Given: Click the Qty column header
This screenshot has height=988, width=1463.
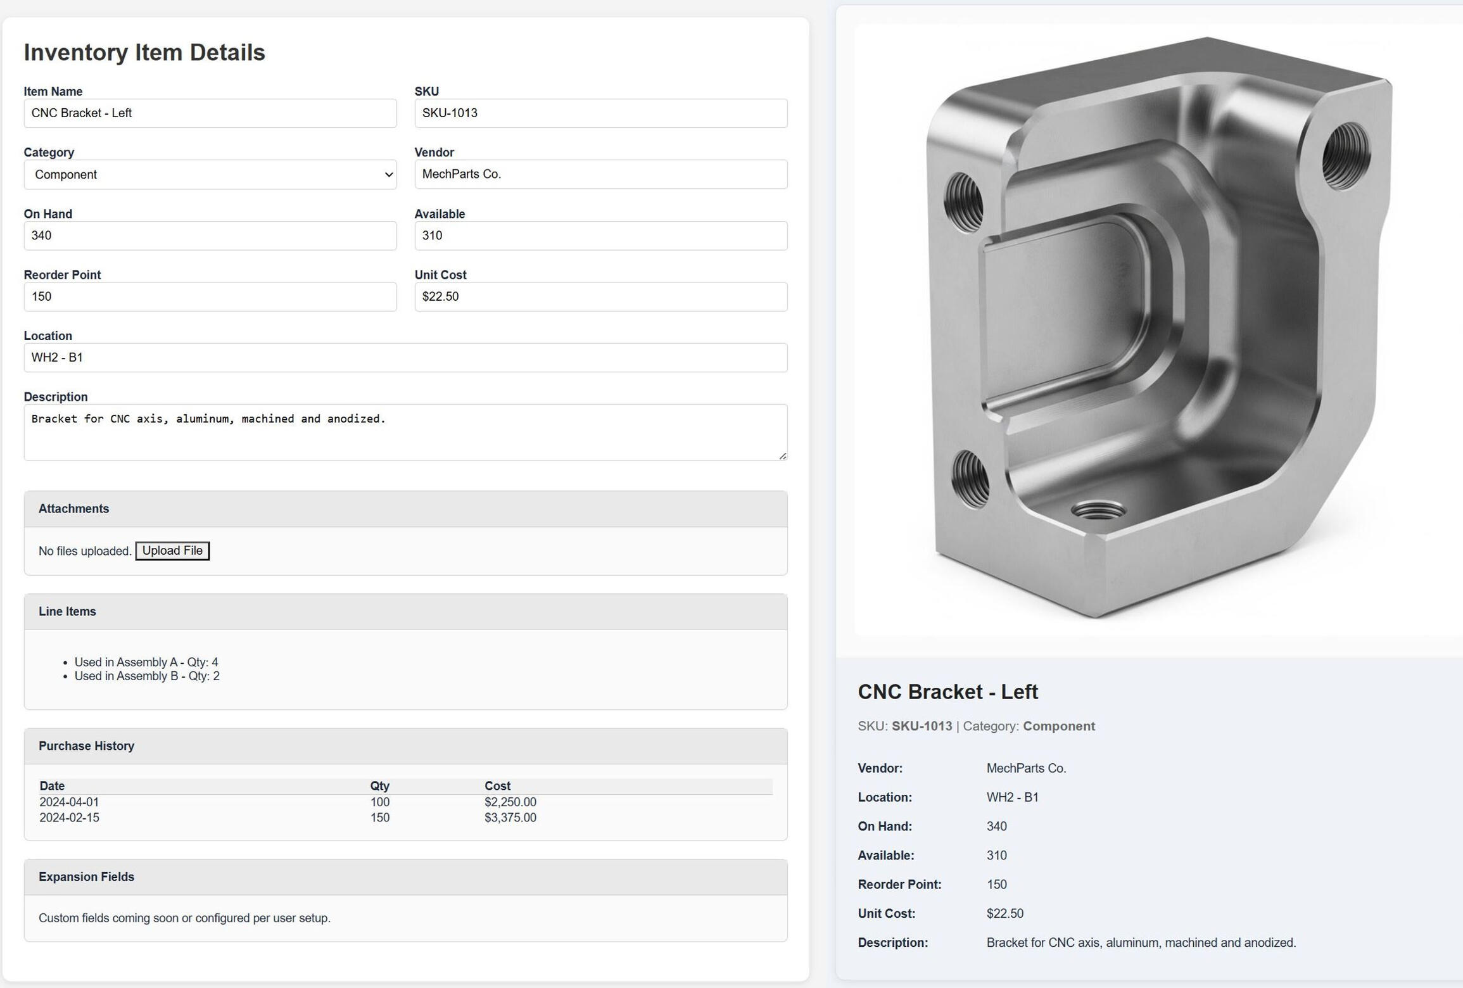Looking at the screenshot, I should pos(379,786).
